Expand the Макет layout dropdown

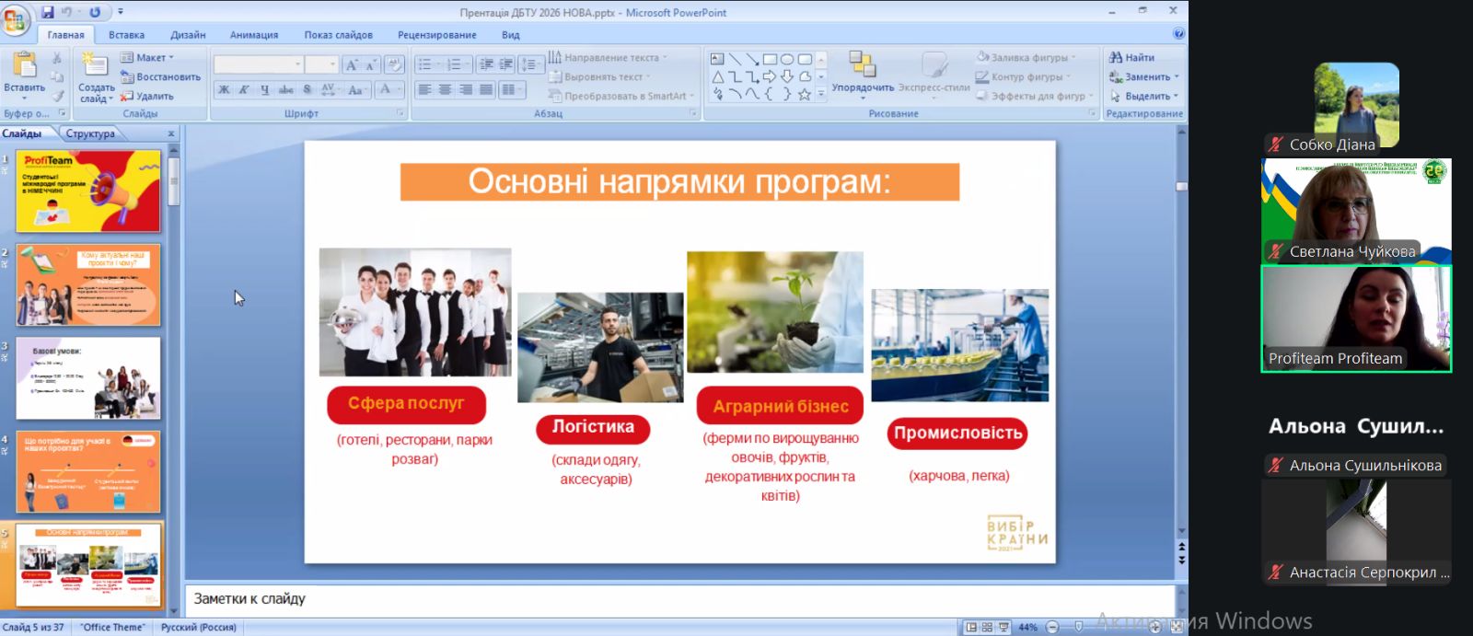[x=148, y=57]
